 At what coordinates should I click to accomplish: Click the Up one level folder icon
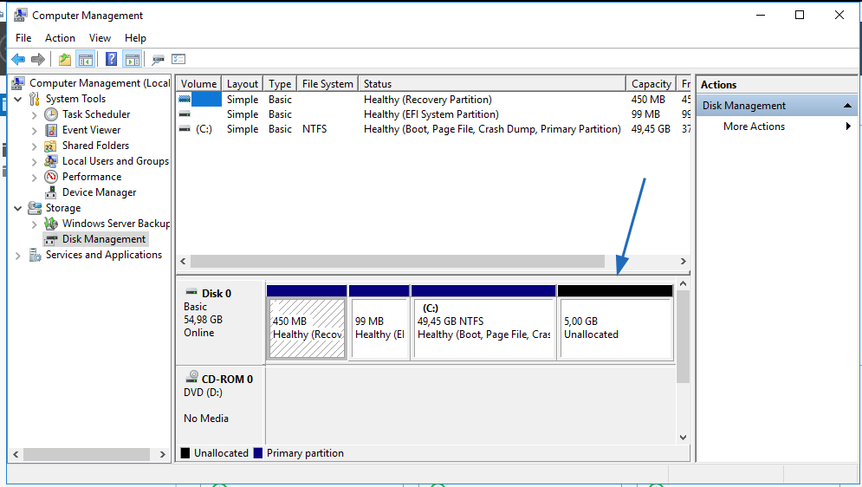click(64, 59)
